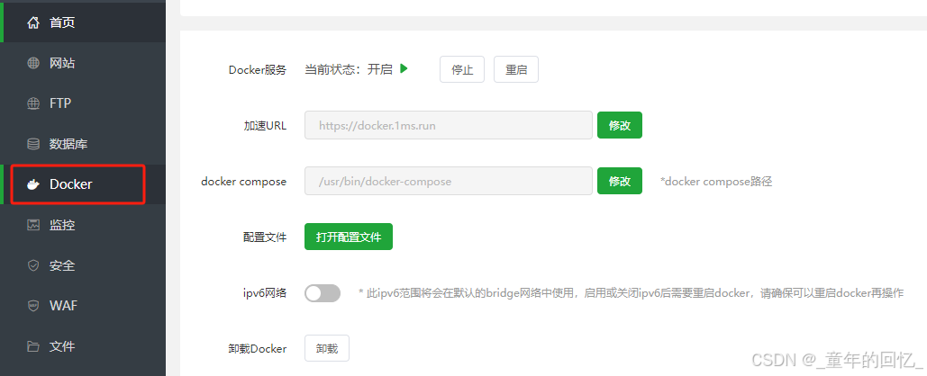927x376 pixels.
Task: Select the Docker menu entry
Action: click(x=83, y=184)
